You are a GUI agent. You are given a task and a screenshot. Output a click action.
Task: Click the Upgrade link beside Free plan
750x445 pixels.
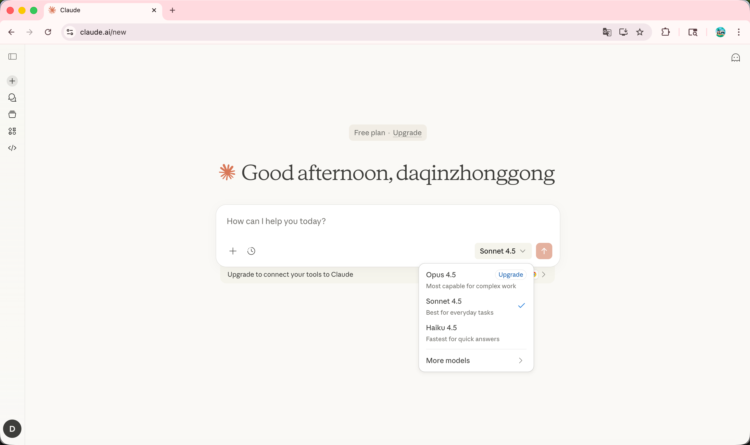(x=407, y=133)
